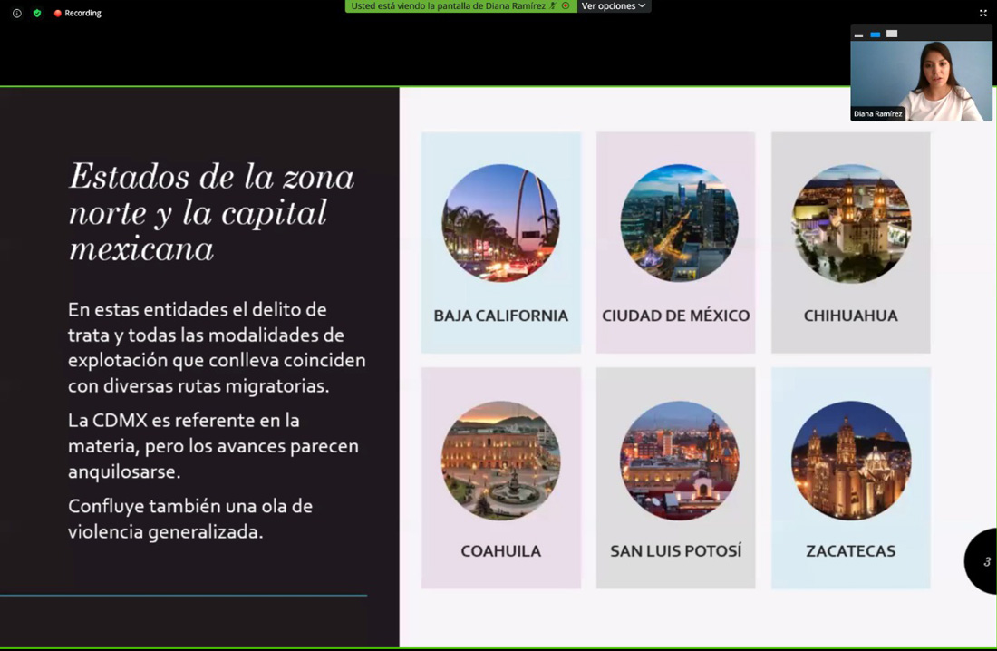Expand the Ver opciones dropdown
Image resolution: width=997 pixels, height=651 pixels.
click(x=614, y=6)
